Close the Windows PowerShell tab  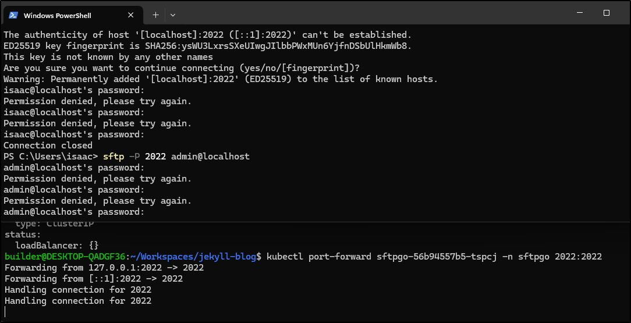coord(130,15)
